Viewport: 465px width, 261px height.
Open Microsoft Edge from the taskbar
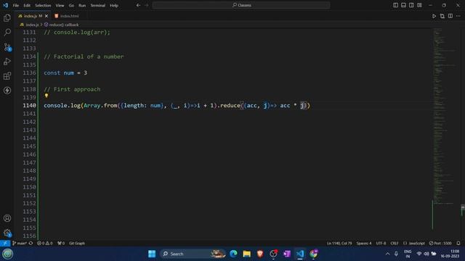point(233,254)
